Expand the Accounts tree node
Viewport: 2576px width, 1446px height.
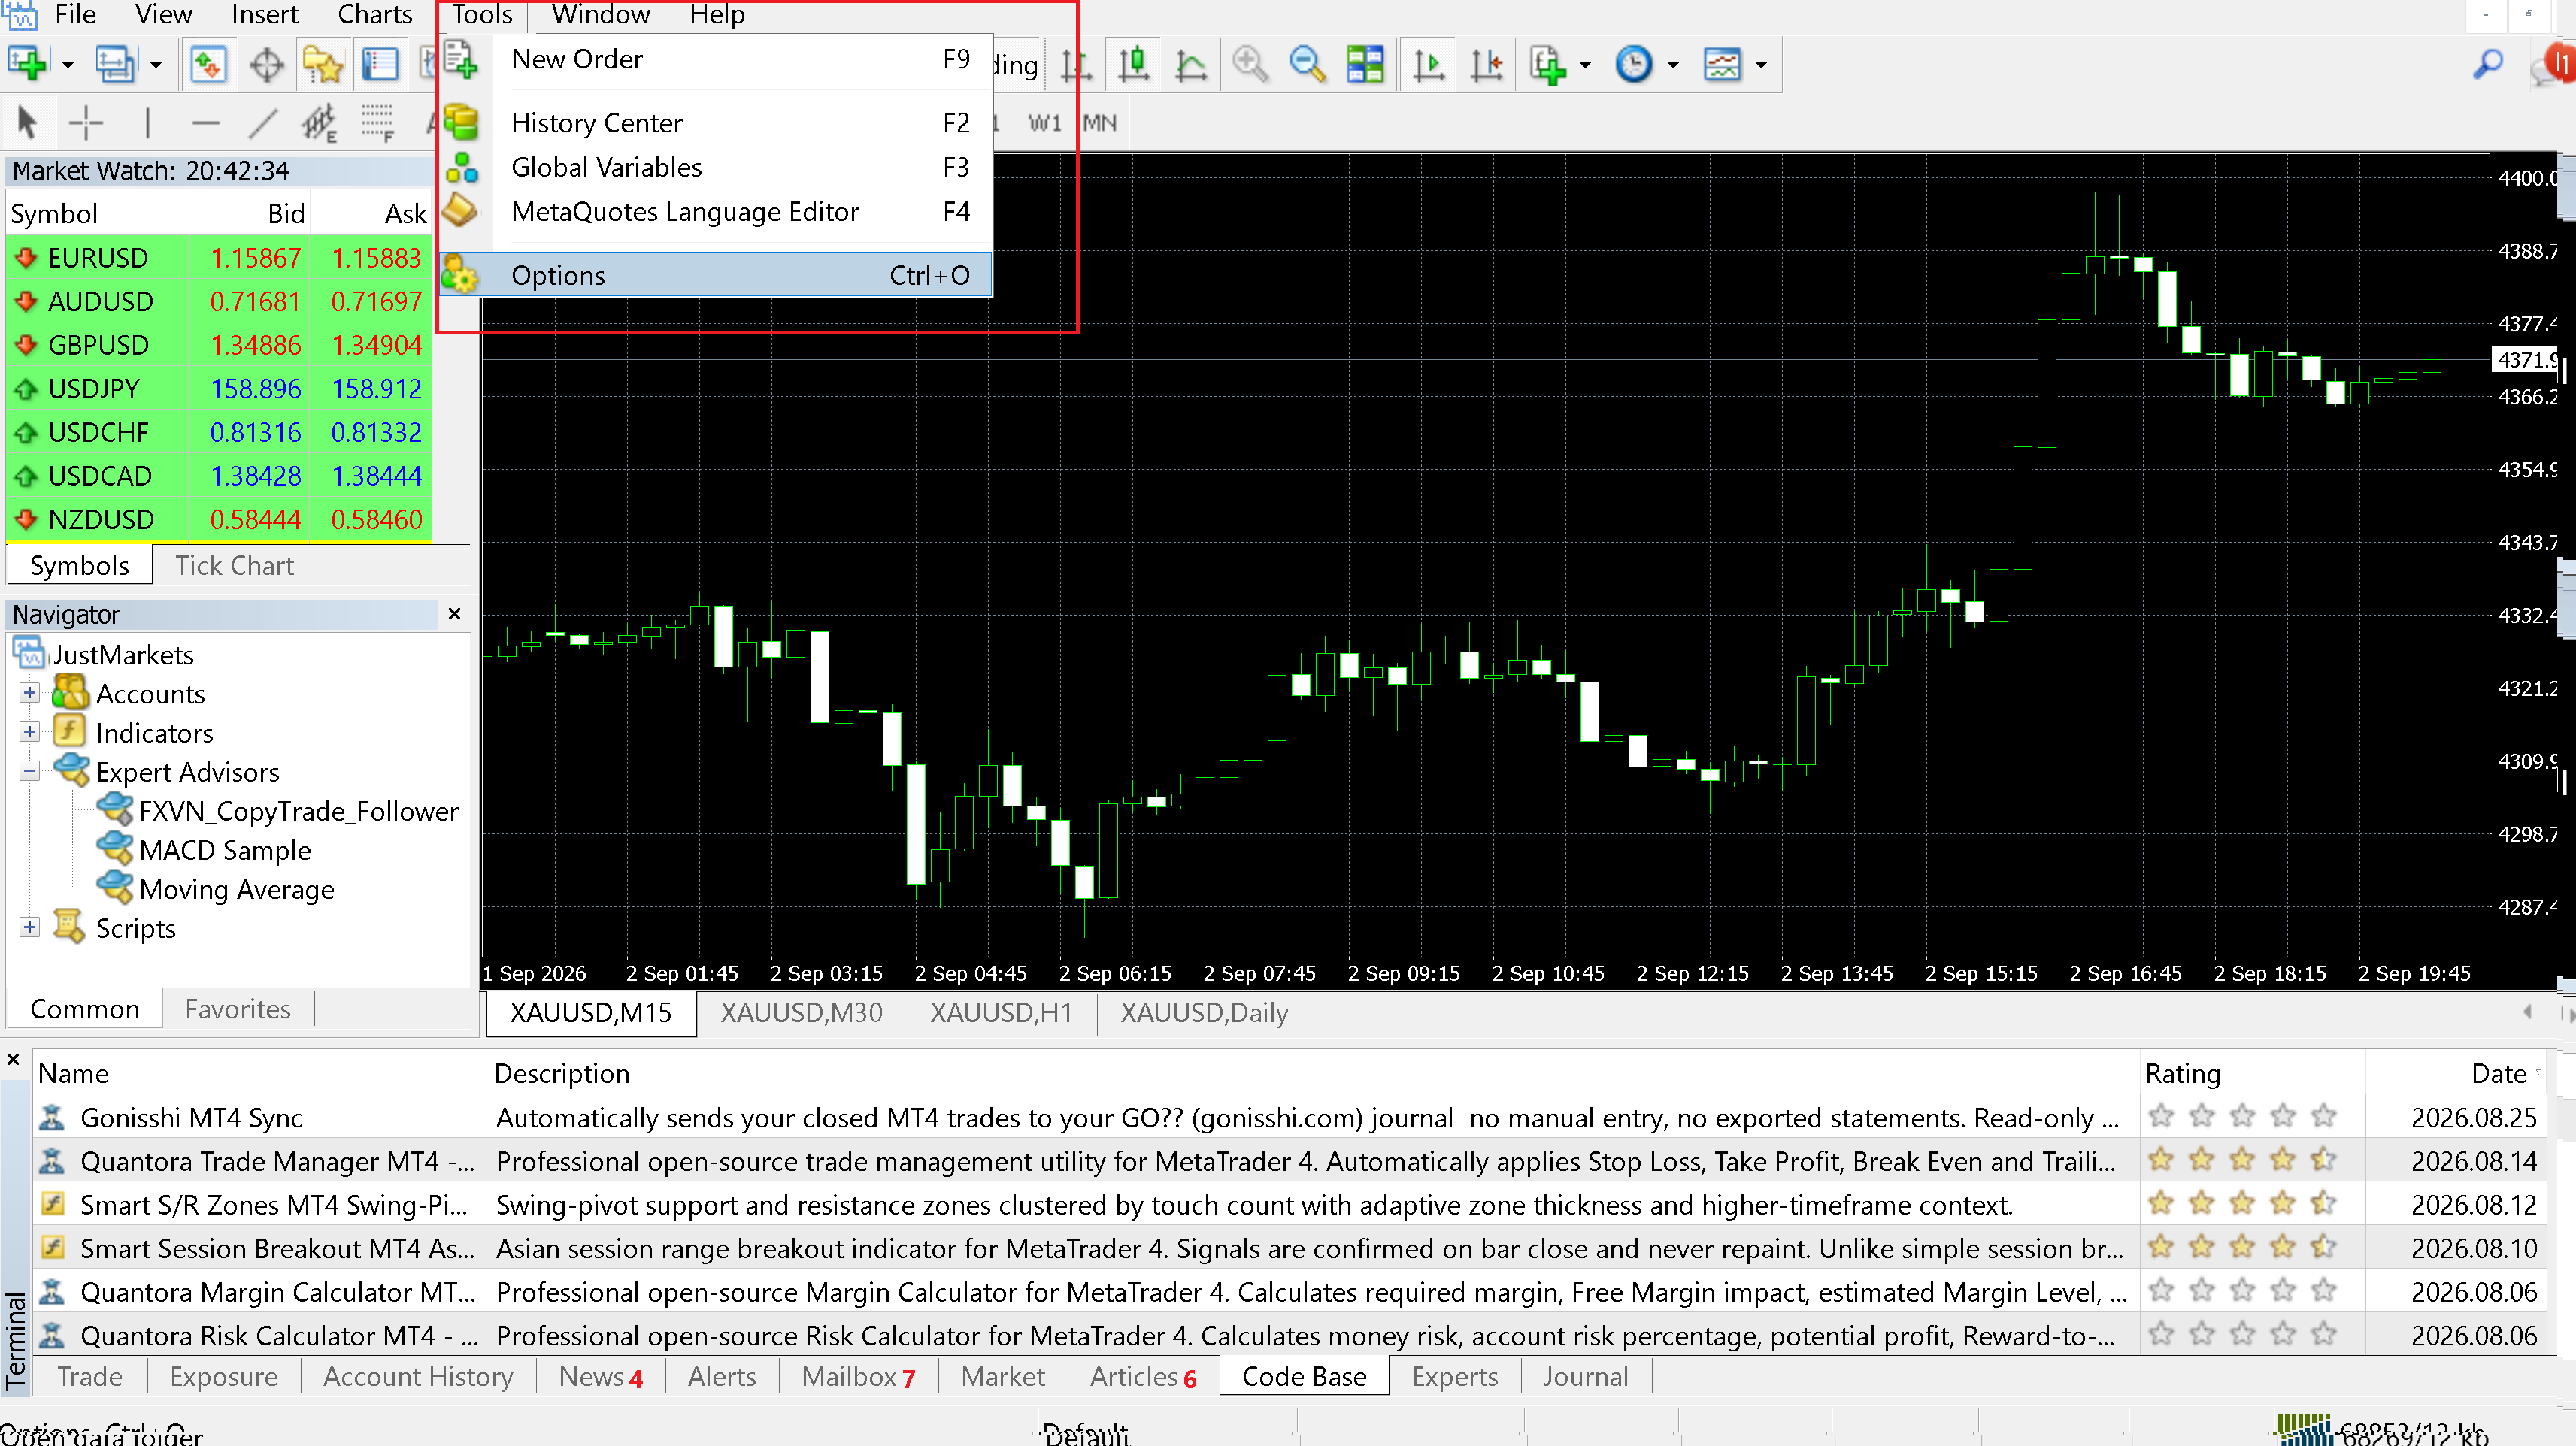click(29, 692)
